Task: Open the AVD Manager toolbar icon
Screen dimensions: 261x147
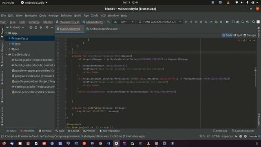Action: (243, 22)
